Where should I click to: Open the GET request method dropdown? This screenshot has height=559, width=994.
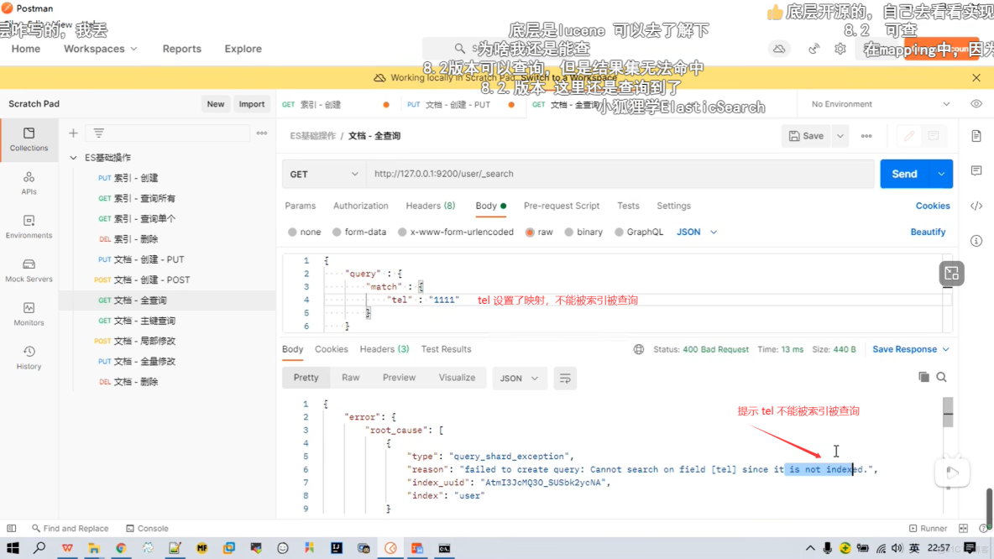[323, 174]
